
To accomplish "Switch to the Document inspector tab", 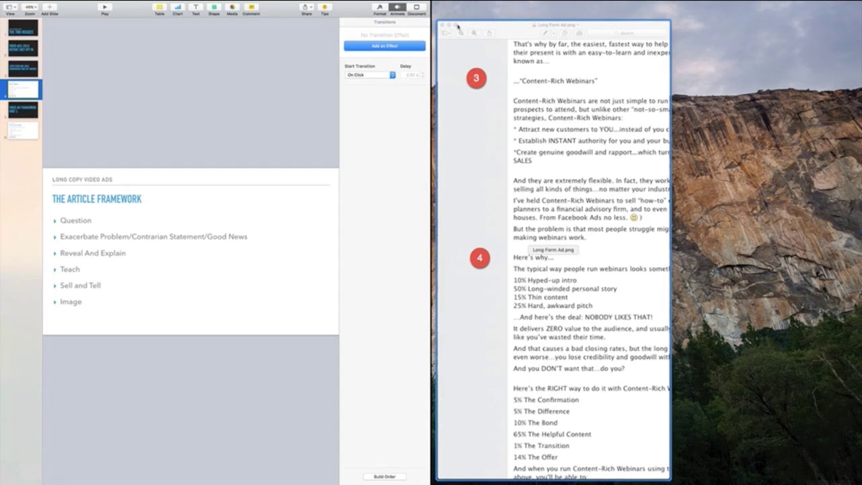I will (416, 7).
